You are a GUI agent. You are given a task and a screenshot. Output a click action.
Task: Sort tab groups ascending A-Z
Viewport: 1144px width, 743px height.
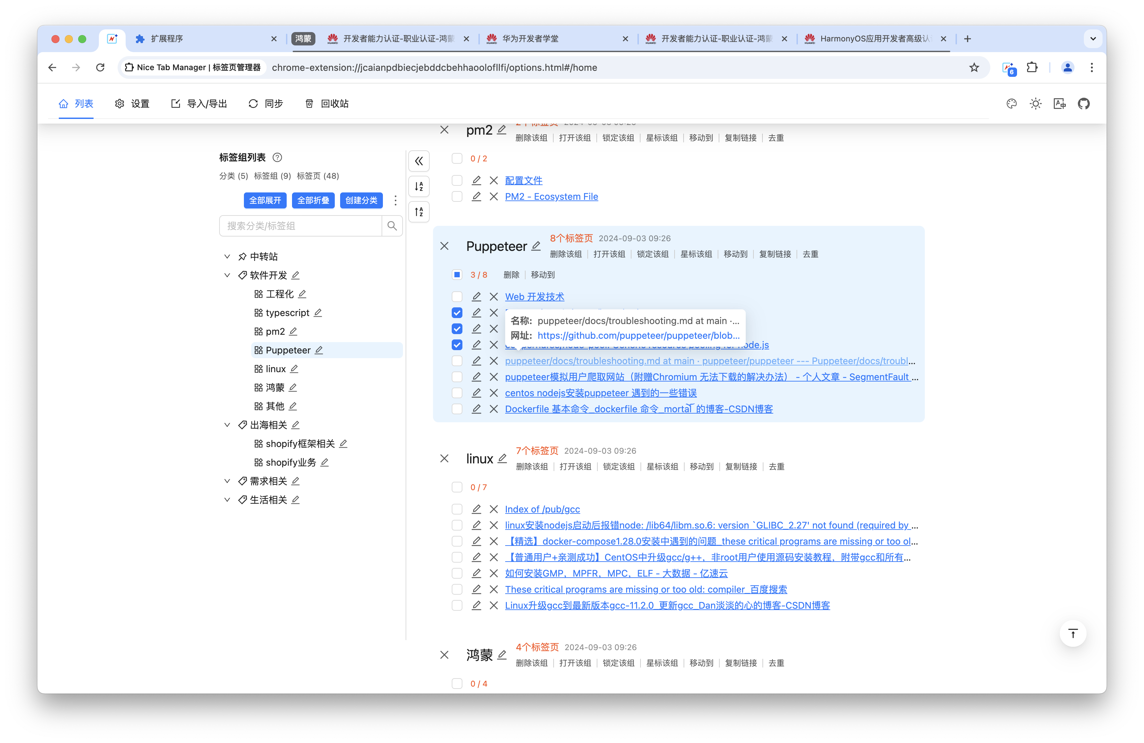tap(419, 186)
